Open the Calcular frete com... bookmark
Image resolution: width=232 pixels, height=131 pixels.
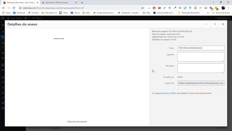[x=163, y=13]
